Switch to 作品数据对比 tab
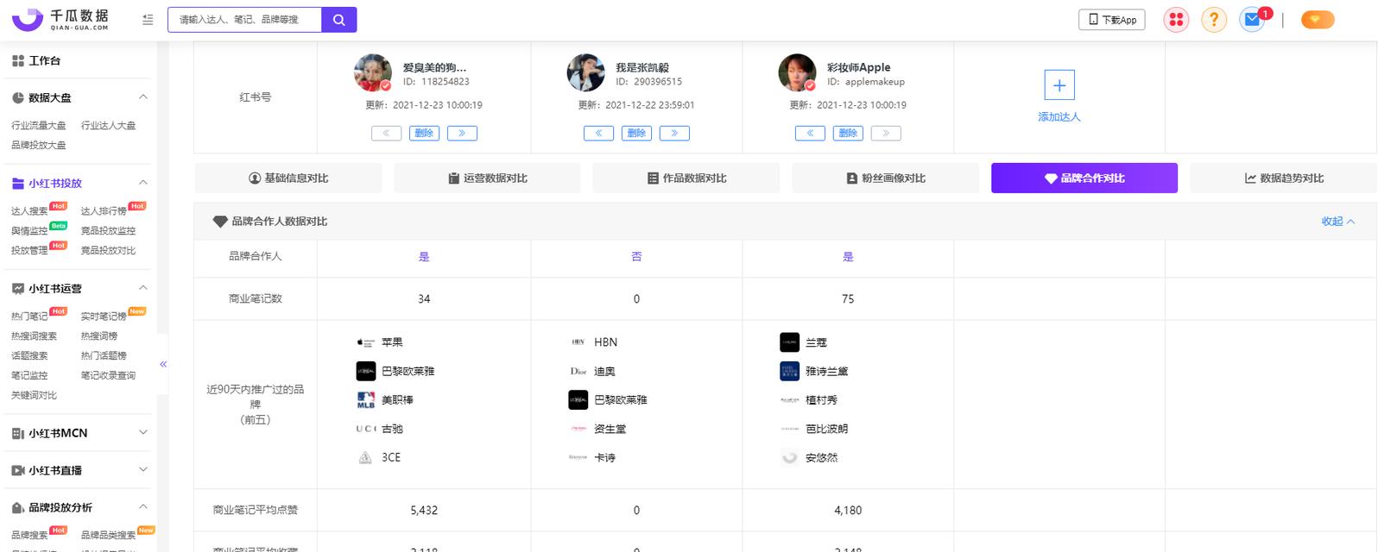Screen dimensions: 1378x552 tap(686, 178)
